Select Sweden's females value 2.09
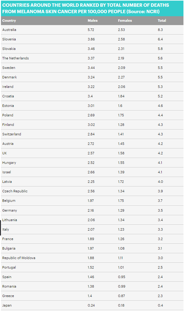This screenshot has height=313, width=185. pyautogui.click(x=122, y=68)
